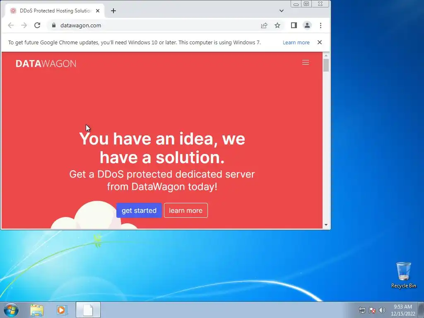Open Chrome three-dot menu

tap(321, 25)
